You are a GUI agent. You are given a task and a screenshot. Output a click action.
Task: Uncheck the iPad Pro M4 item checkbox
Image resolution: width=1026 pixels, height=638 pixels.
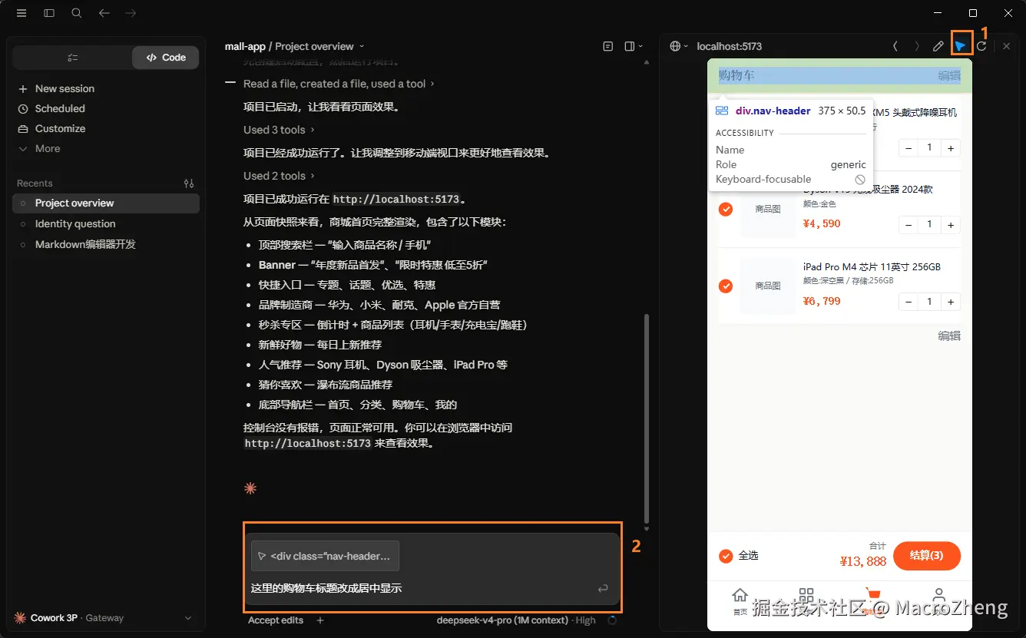coord(726,286)
